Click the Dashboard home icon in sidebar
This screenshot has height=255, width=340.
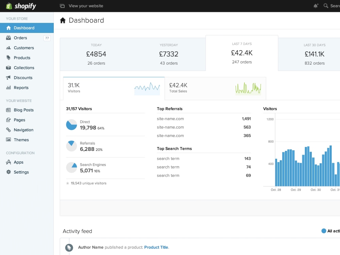pos(8,28)
